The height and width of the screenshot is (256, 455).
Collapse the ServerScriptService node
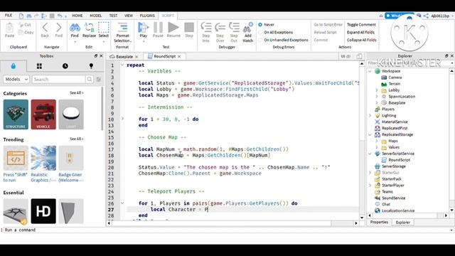pos(370,154)
